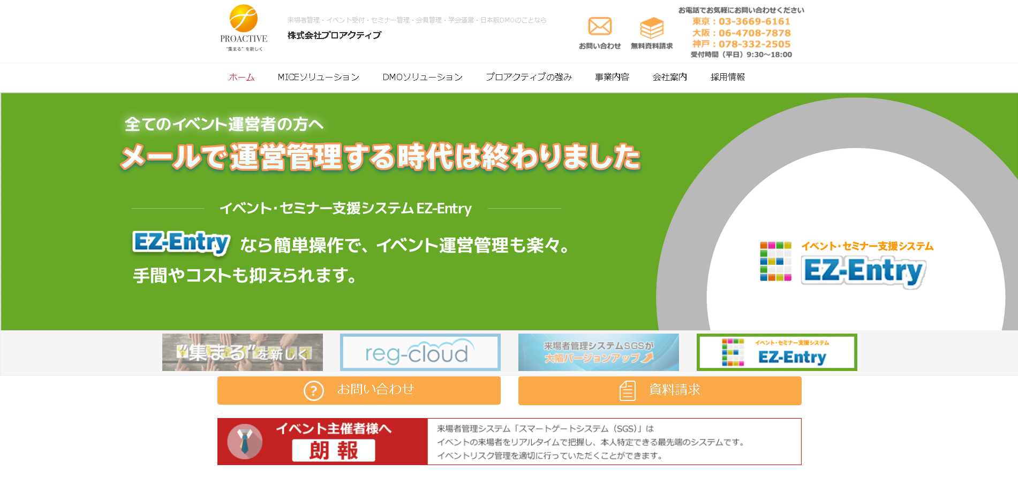The width and height of the screenshot is (1018, 479).
Task: Click the blue EZ-Entry logo in slide text
Action: pos(182,243)
